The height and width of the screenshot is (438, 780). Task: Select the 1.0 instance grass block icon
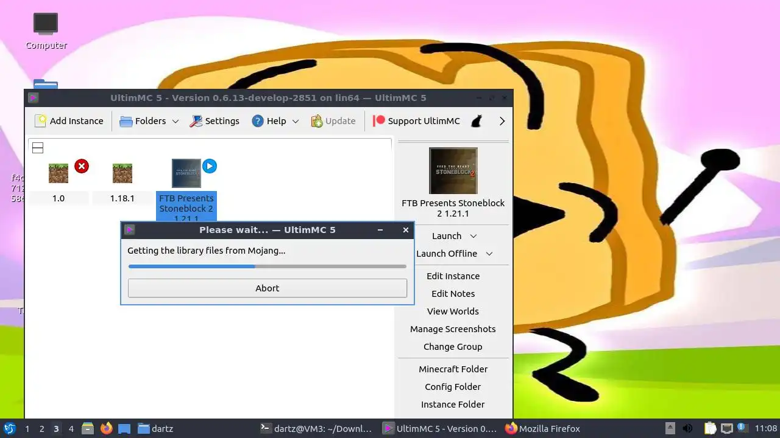[x=58, y=173]
